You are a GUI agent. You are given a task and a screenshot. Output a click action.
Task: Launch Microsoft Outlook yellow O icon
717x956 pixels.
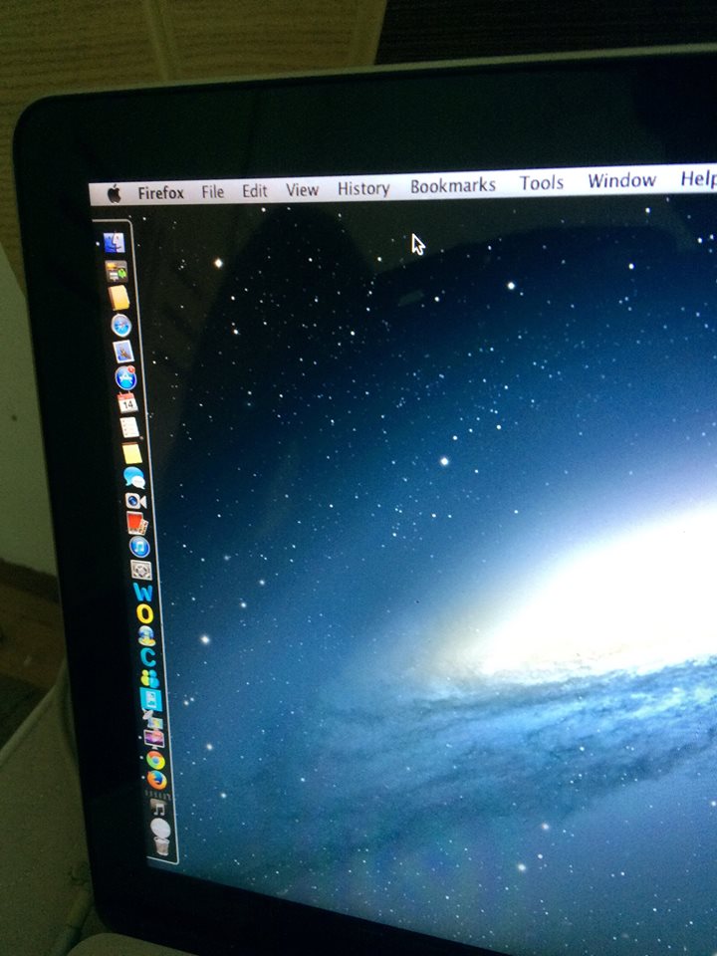(x=145, y=614)
